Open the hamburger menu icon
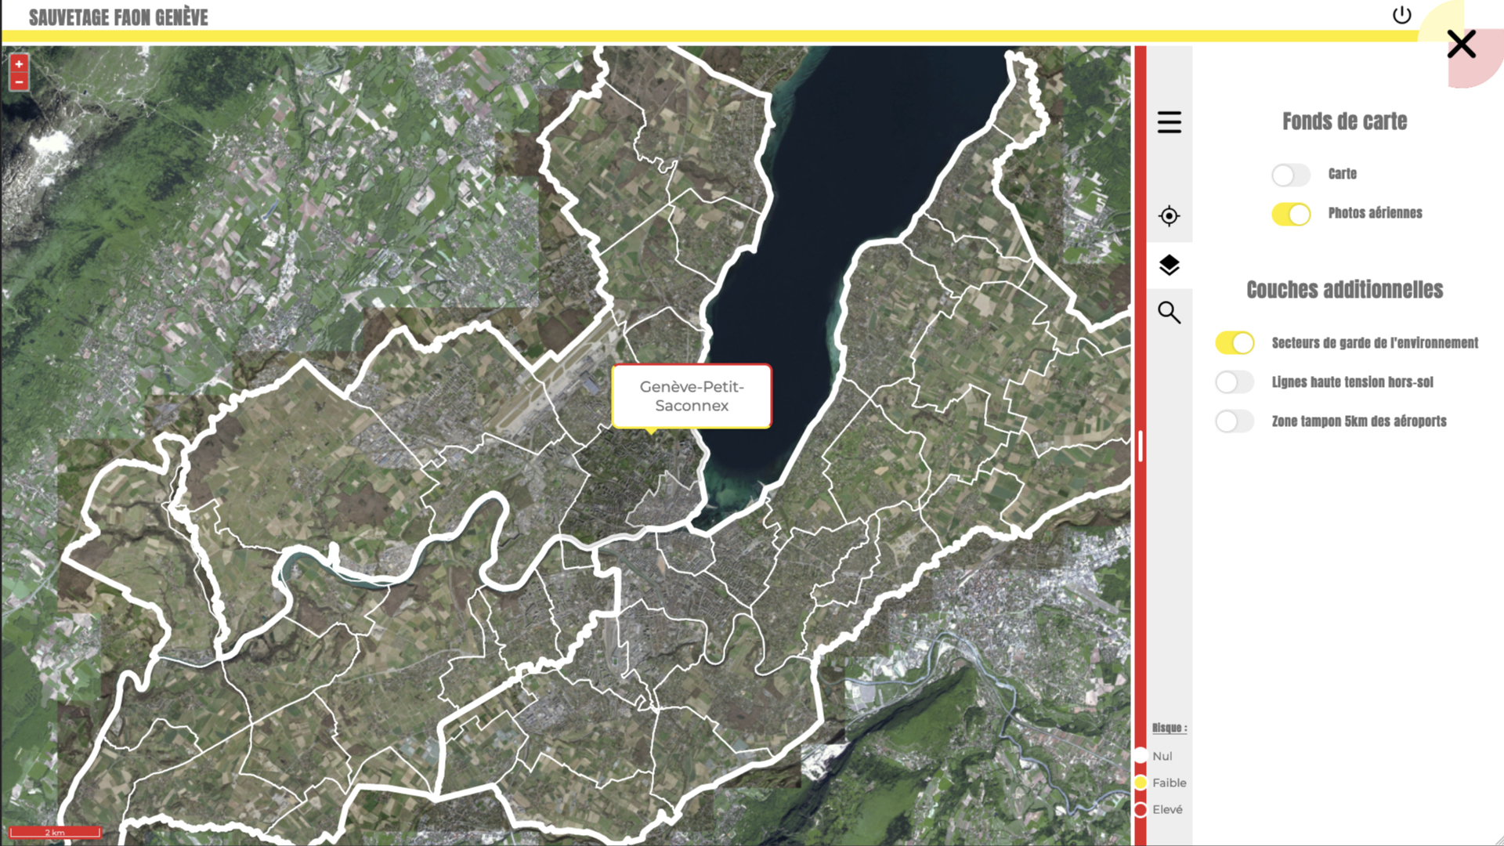The height and width of the screenshot is (846, 1504). click(x=1169, y=122)
